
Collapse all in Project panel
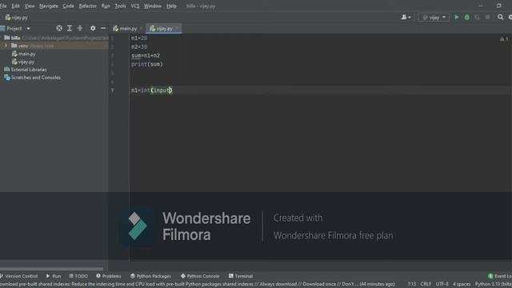pos(80,29)
